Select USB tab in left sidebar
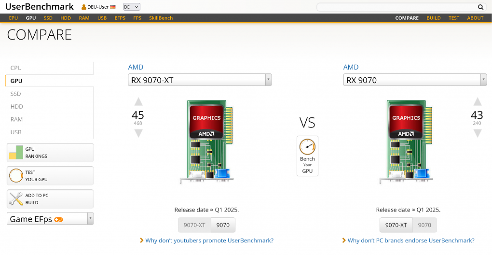 49,132
